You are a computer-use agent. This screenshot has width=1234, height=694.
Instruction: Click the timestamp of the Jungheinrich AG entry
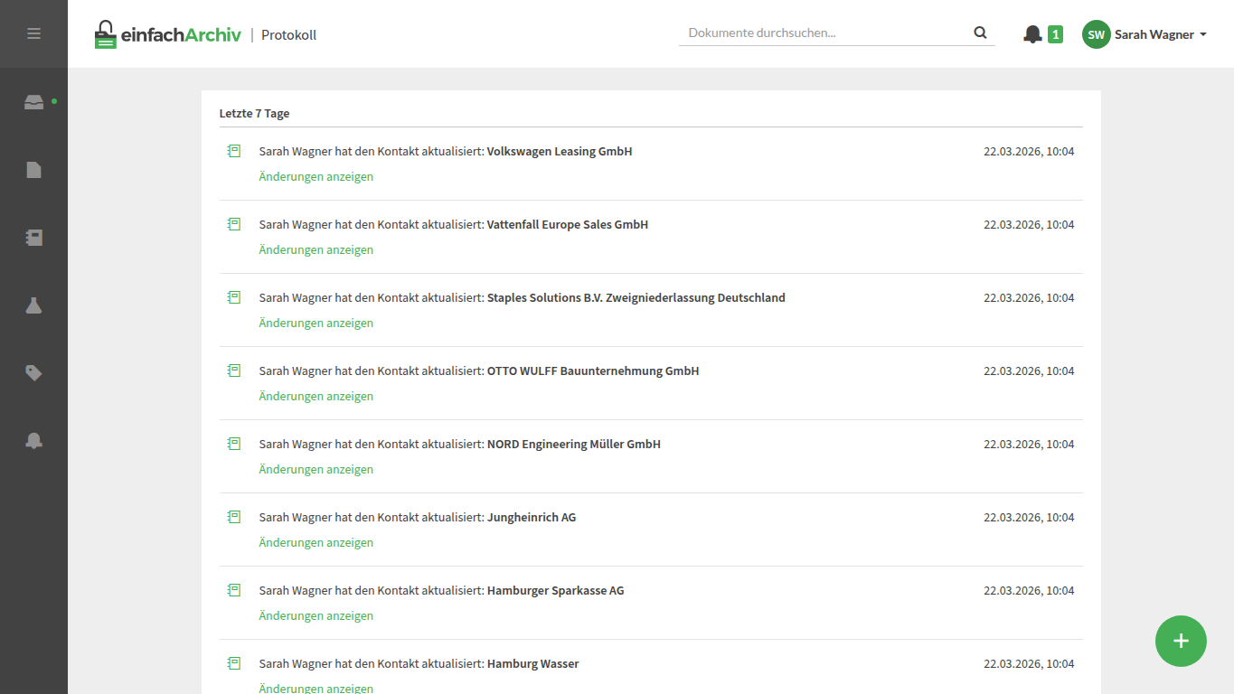(x=1029, y=517)
